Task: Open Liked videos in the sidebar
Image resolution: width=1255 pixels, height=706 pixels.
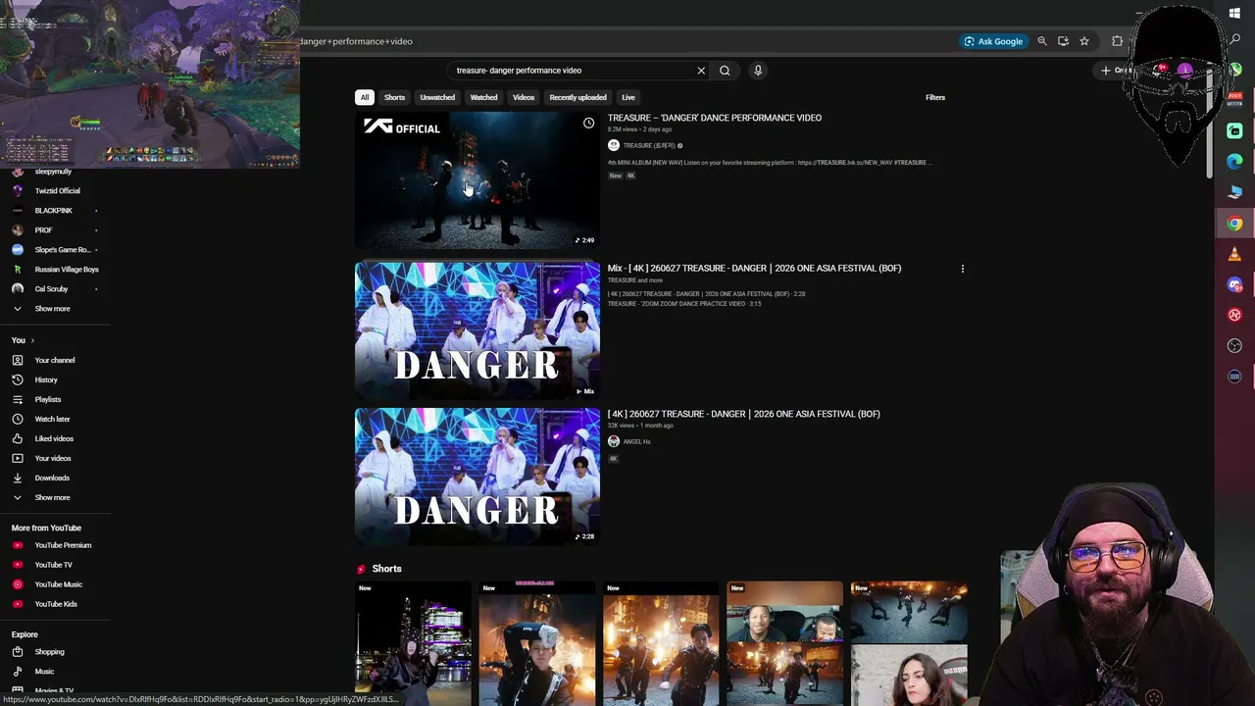Action: (54, 438)
